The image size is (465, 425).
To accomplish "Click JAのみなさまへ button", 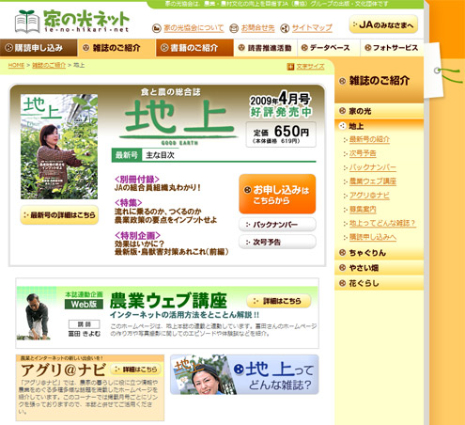I will coord(383,24).
